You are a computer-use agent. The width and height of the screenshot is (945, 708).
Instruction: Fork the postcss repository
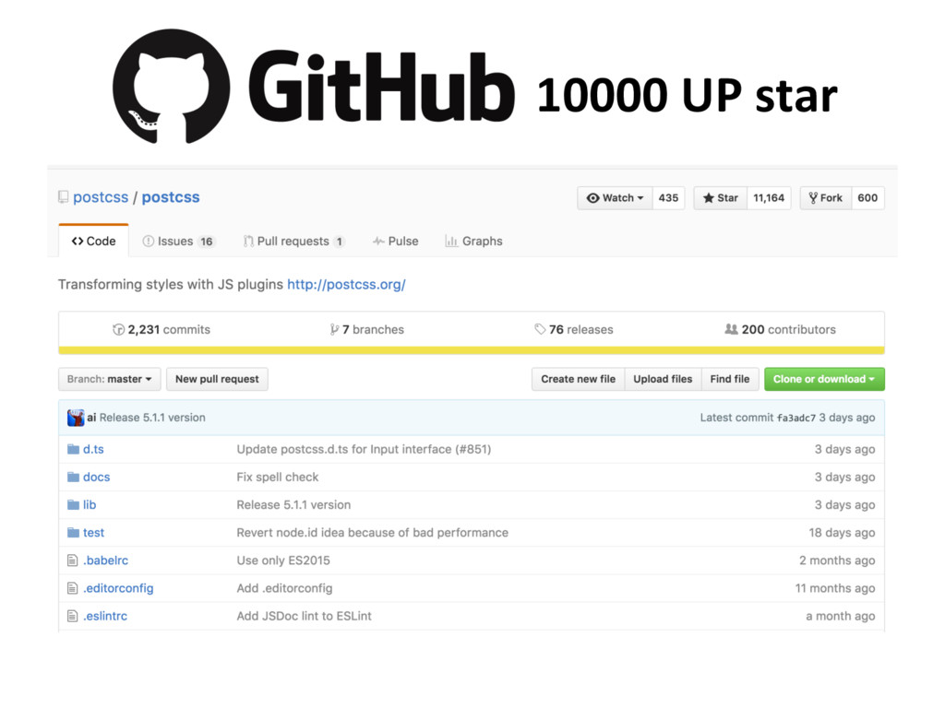coord(826,197)
